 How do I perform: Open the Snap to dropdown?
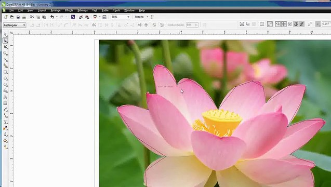148,17
